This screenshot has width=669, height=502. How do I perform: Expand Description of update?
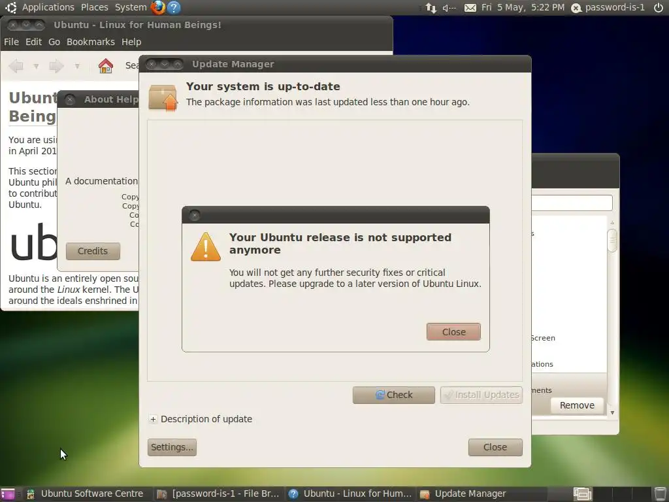pyautogui.click(x=153, y=419)
